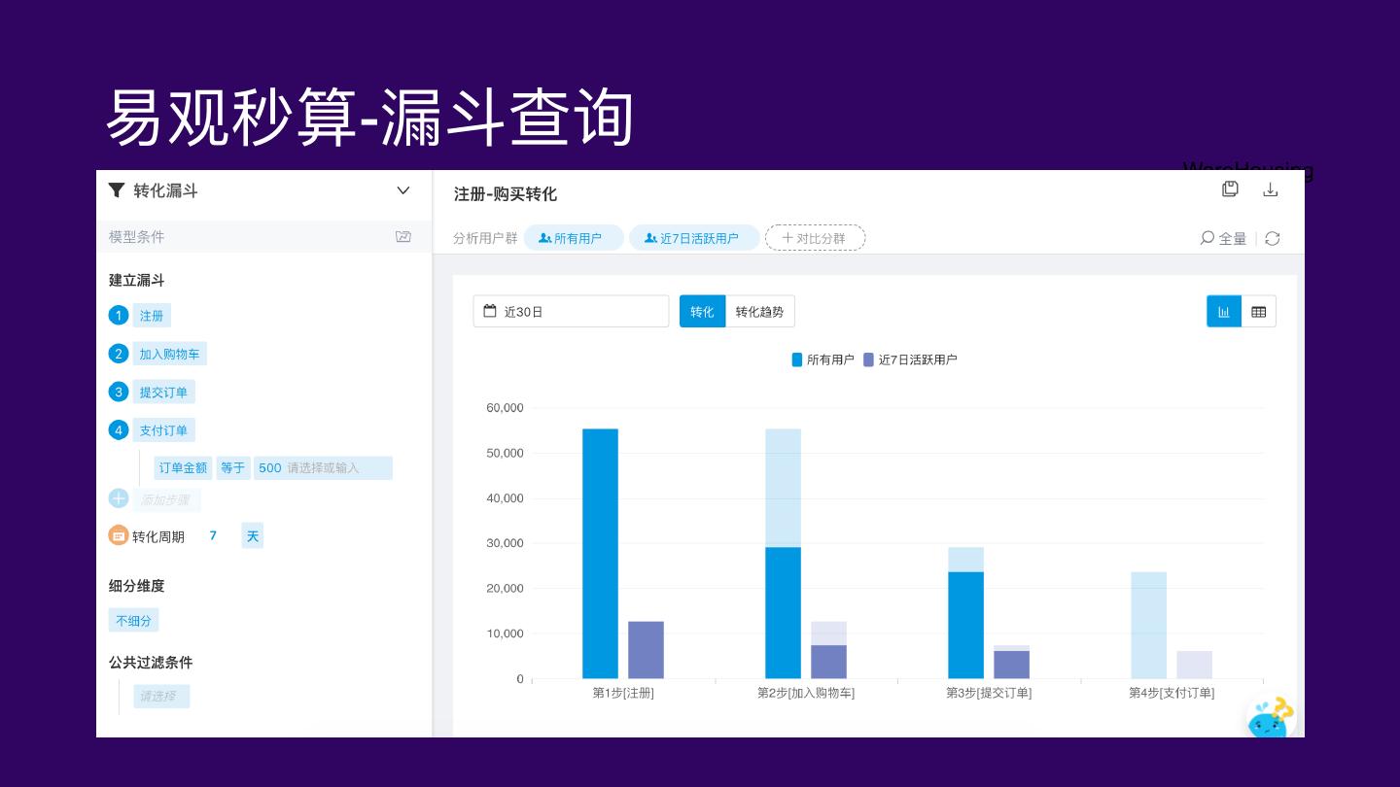The image size is (1400, 787).
Task: Click the 第4步[支付订单] axis label
Action: pos(1172,693)
